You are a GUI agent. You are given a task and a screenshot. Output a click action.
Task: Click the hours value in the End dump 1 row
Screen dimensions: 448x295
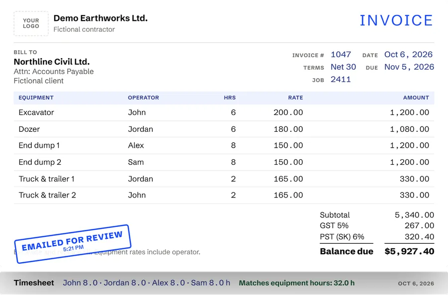233,145
